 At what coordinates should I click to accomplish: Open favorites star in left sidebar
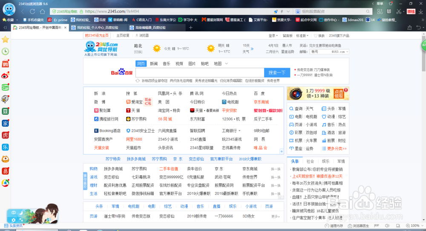[x=5, y=40]
